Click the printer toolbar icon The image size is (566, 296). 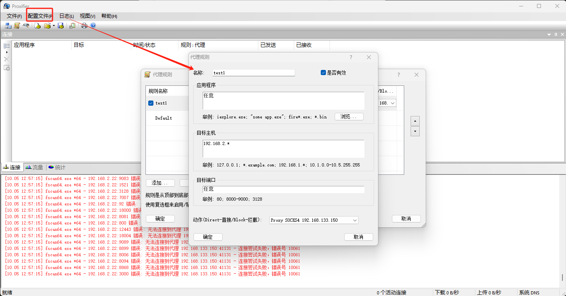[84, 25]
